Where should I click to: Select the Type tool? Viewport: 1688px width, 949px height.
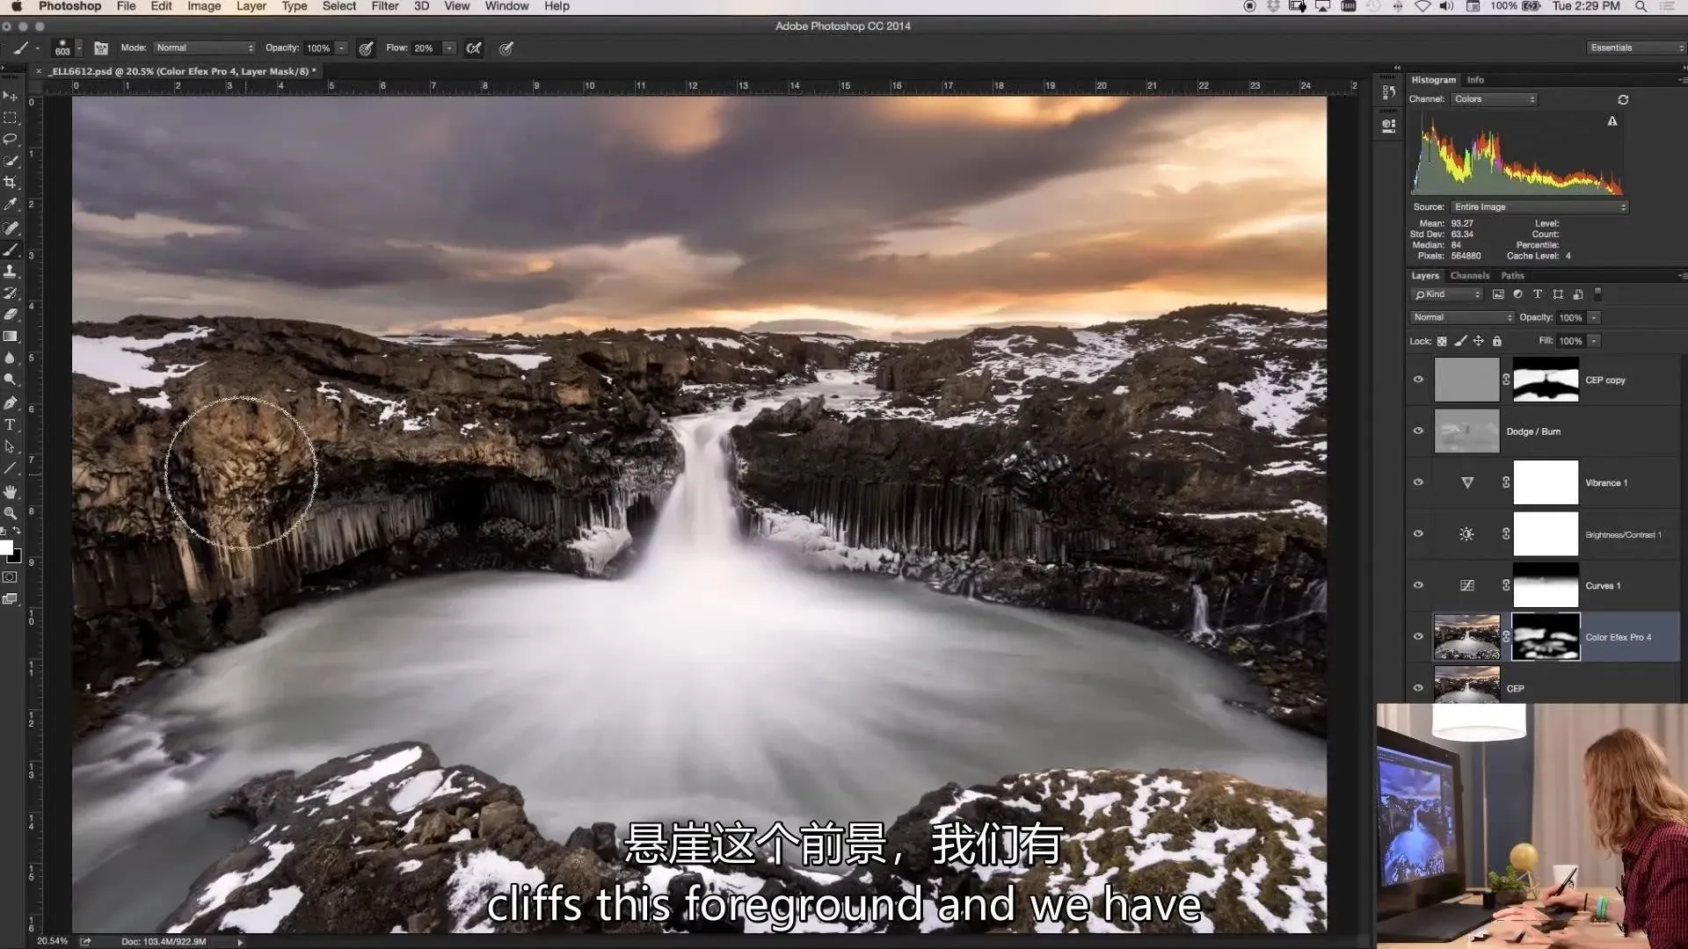pyautogui.click(x=11, y=424)
